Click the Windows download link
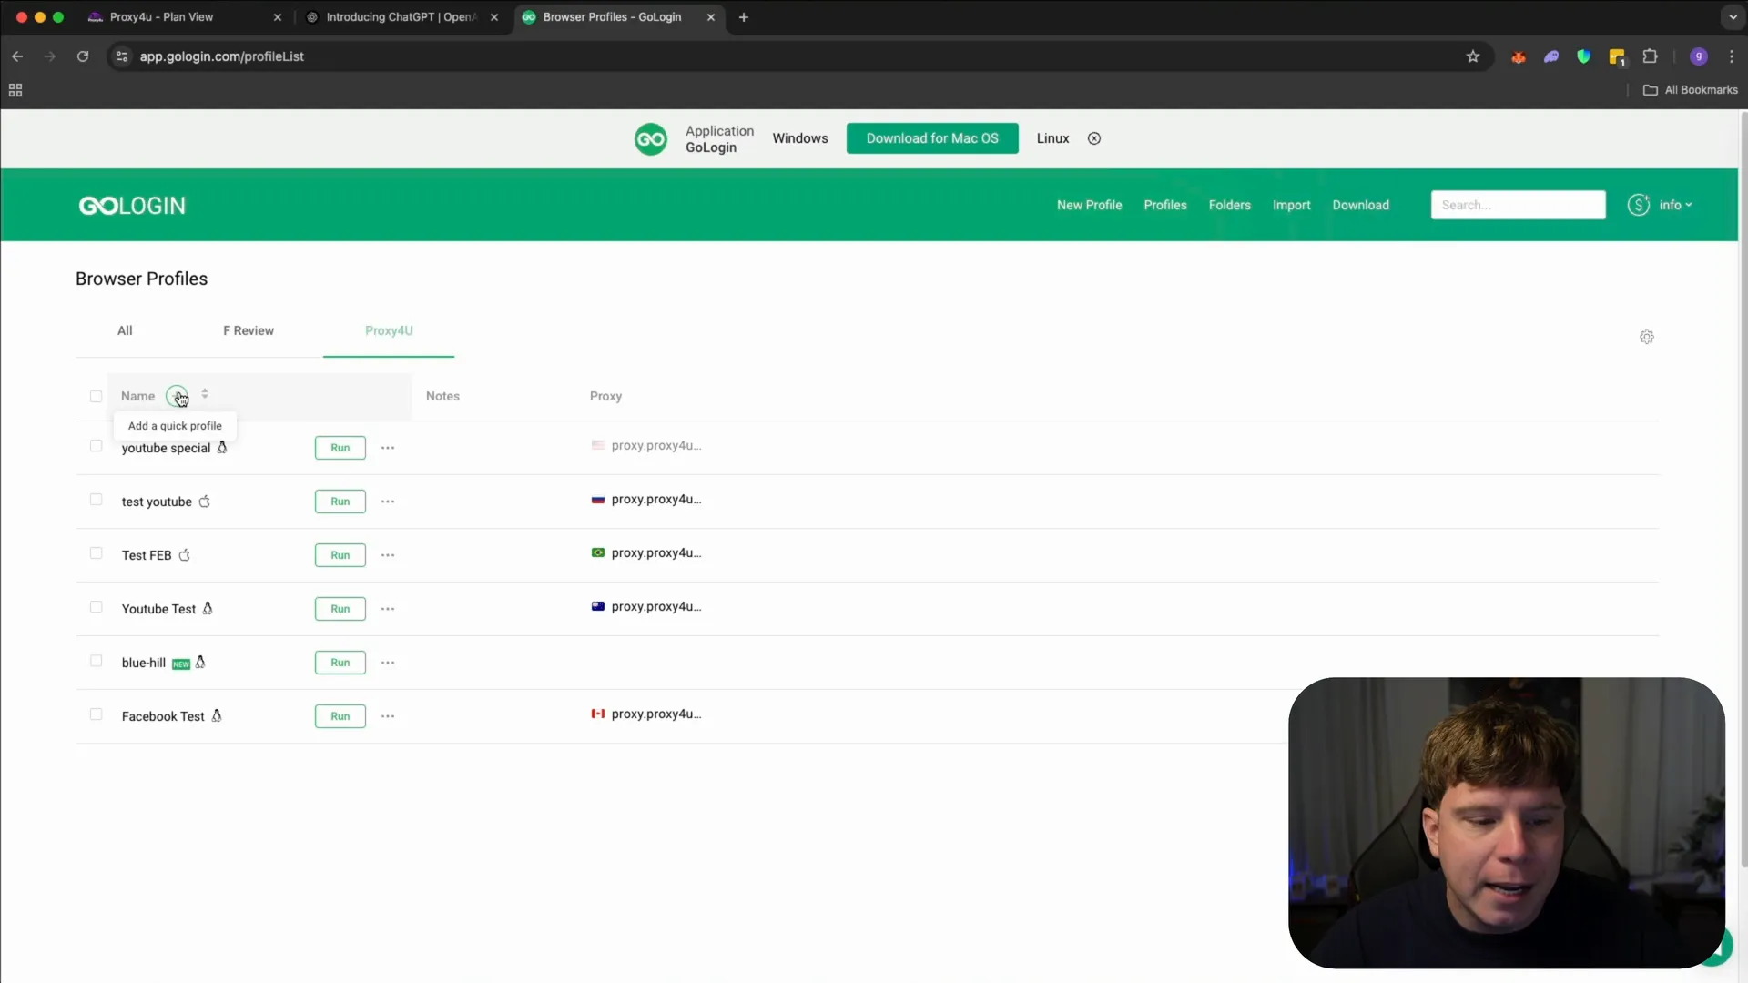Image resolution: width=1748 pixels, height=983 pixels. click(800, 138)
